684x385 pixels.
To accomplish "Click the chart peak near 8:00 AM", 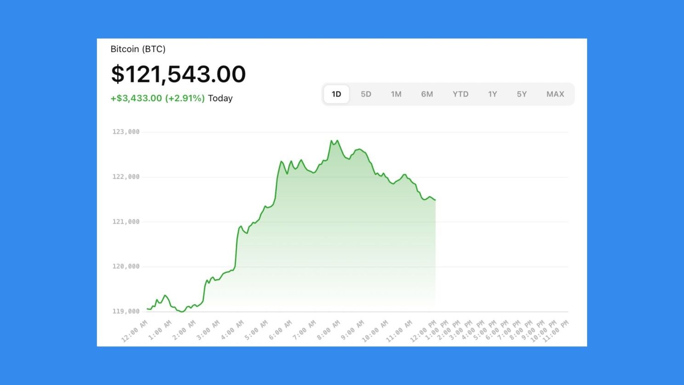I will pos(337,141).
